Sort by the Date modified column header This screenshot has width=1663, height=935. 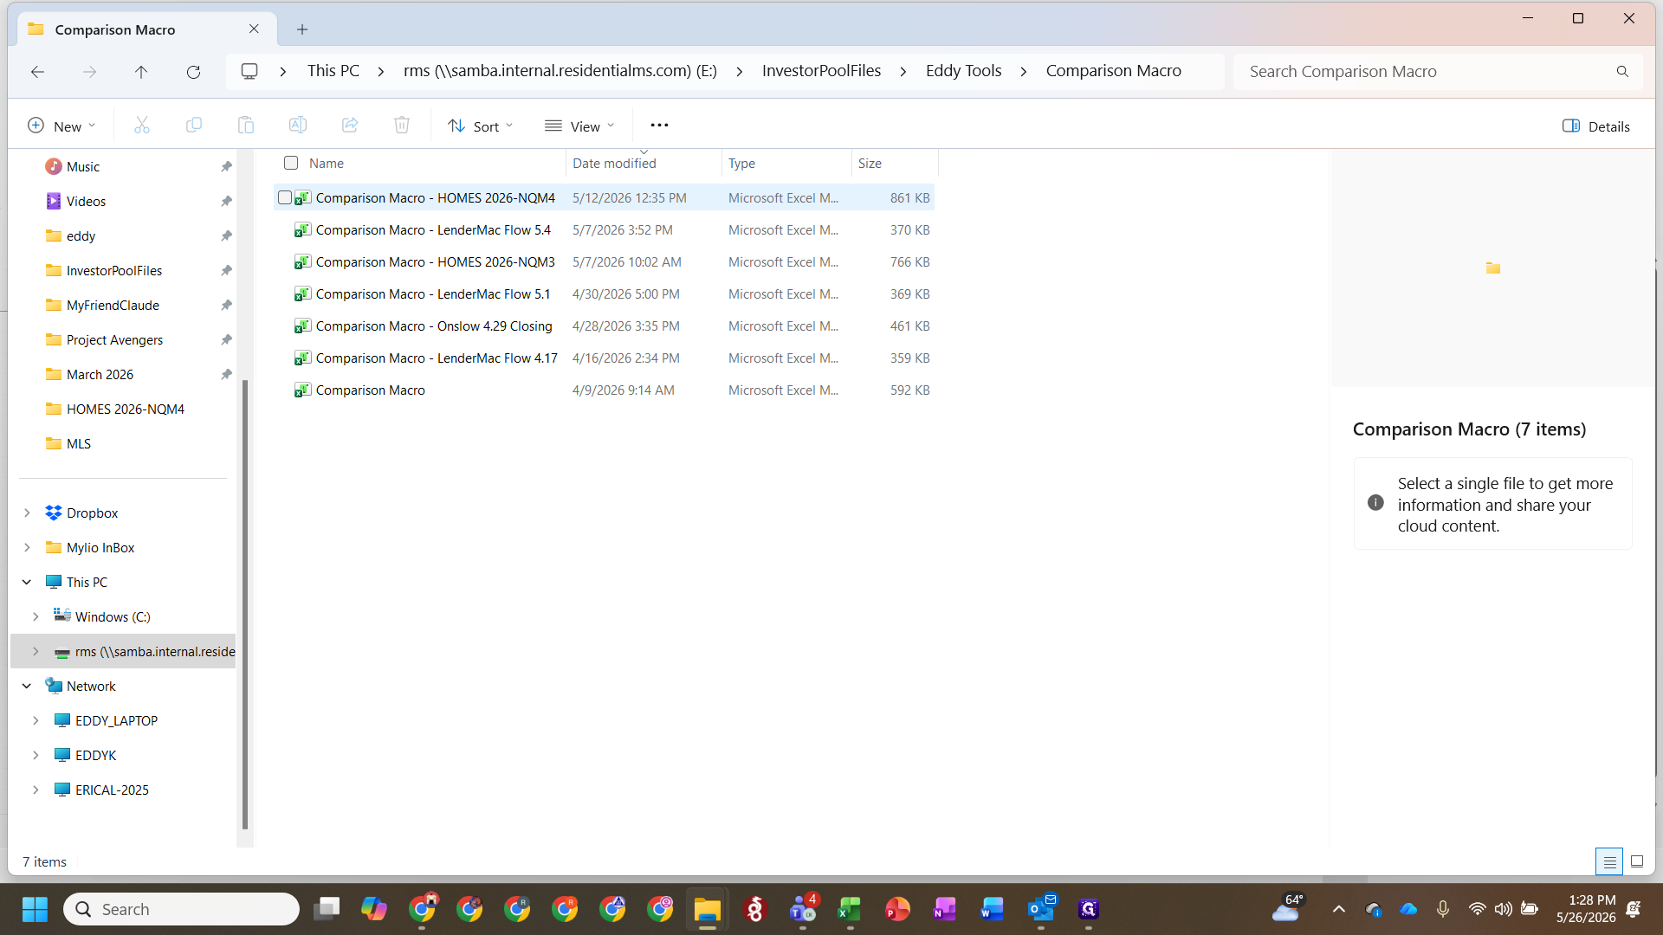(x=614, y=163)
